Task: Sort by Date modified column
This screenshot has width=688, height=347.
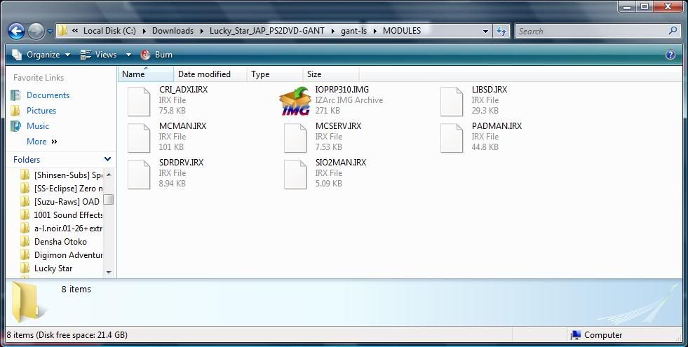Action: coord(210,74)
